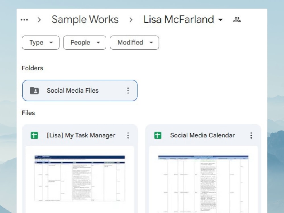Select the Social Media Files folder

(x=80, y=90)
